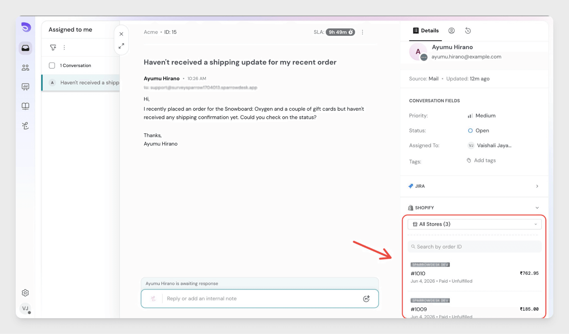Switch to the contact profile tab icon
569x334 pixels.
coord(451,31)
